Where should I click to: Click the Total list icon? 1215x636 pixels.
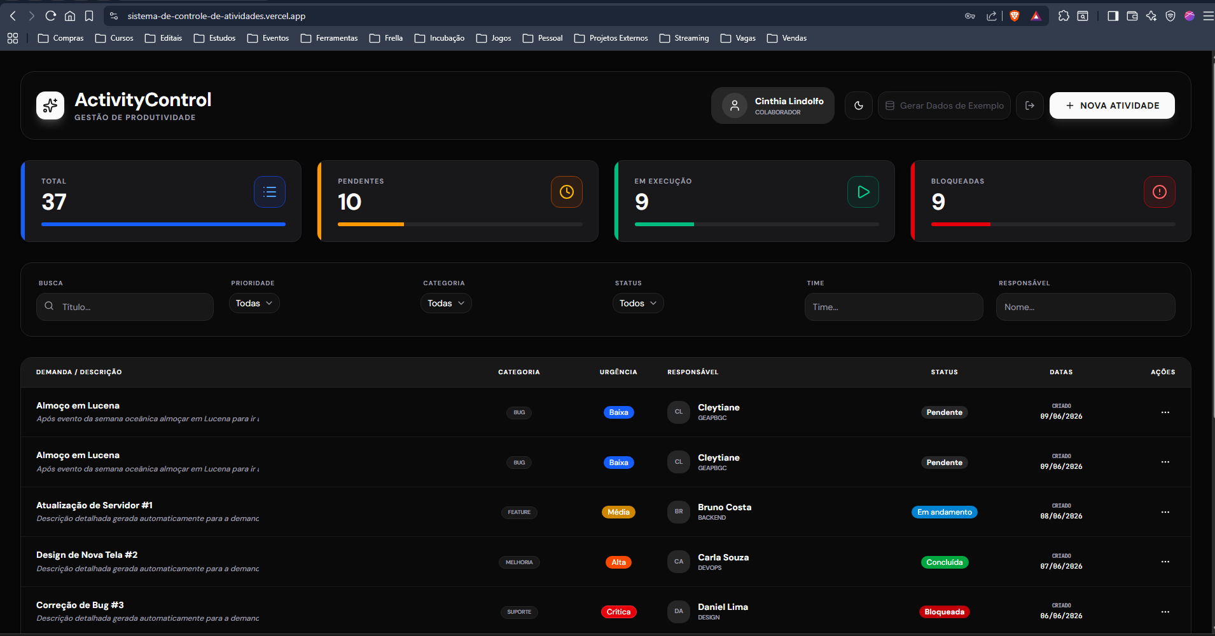270,192
